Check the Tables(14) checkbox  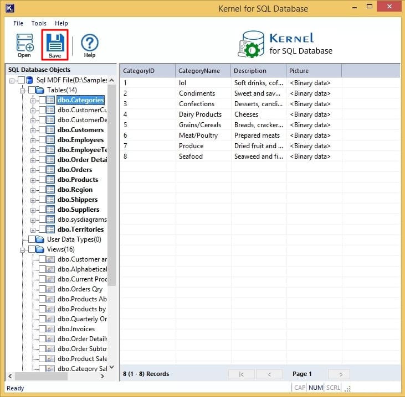pos(32,90)
